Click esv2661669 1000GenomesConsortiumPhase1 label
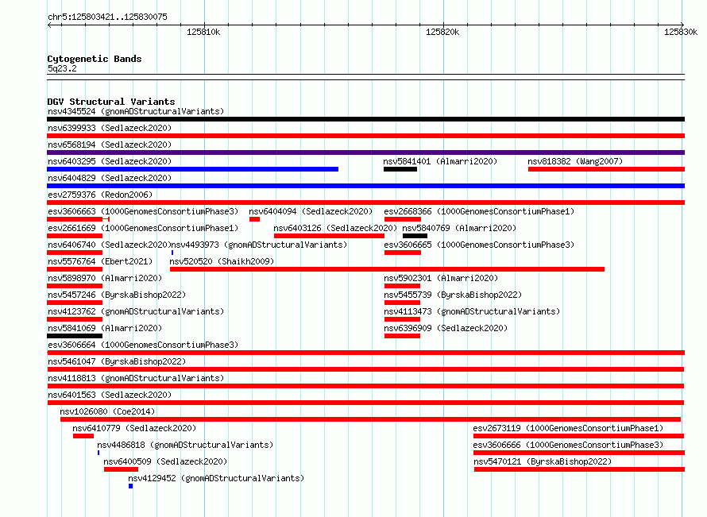Screen dimensions: 707x517 click(x=143, y=228)
